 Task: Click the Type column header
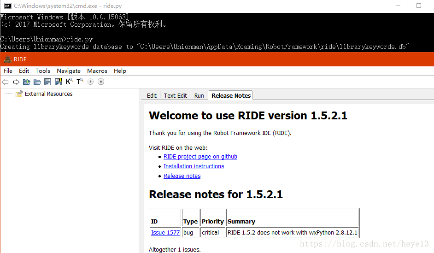[x=191, y=218]
